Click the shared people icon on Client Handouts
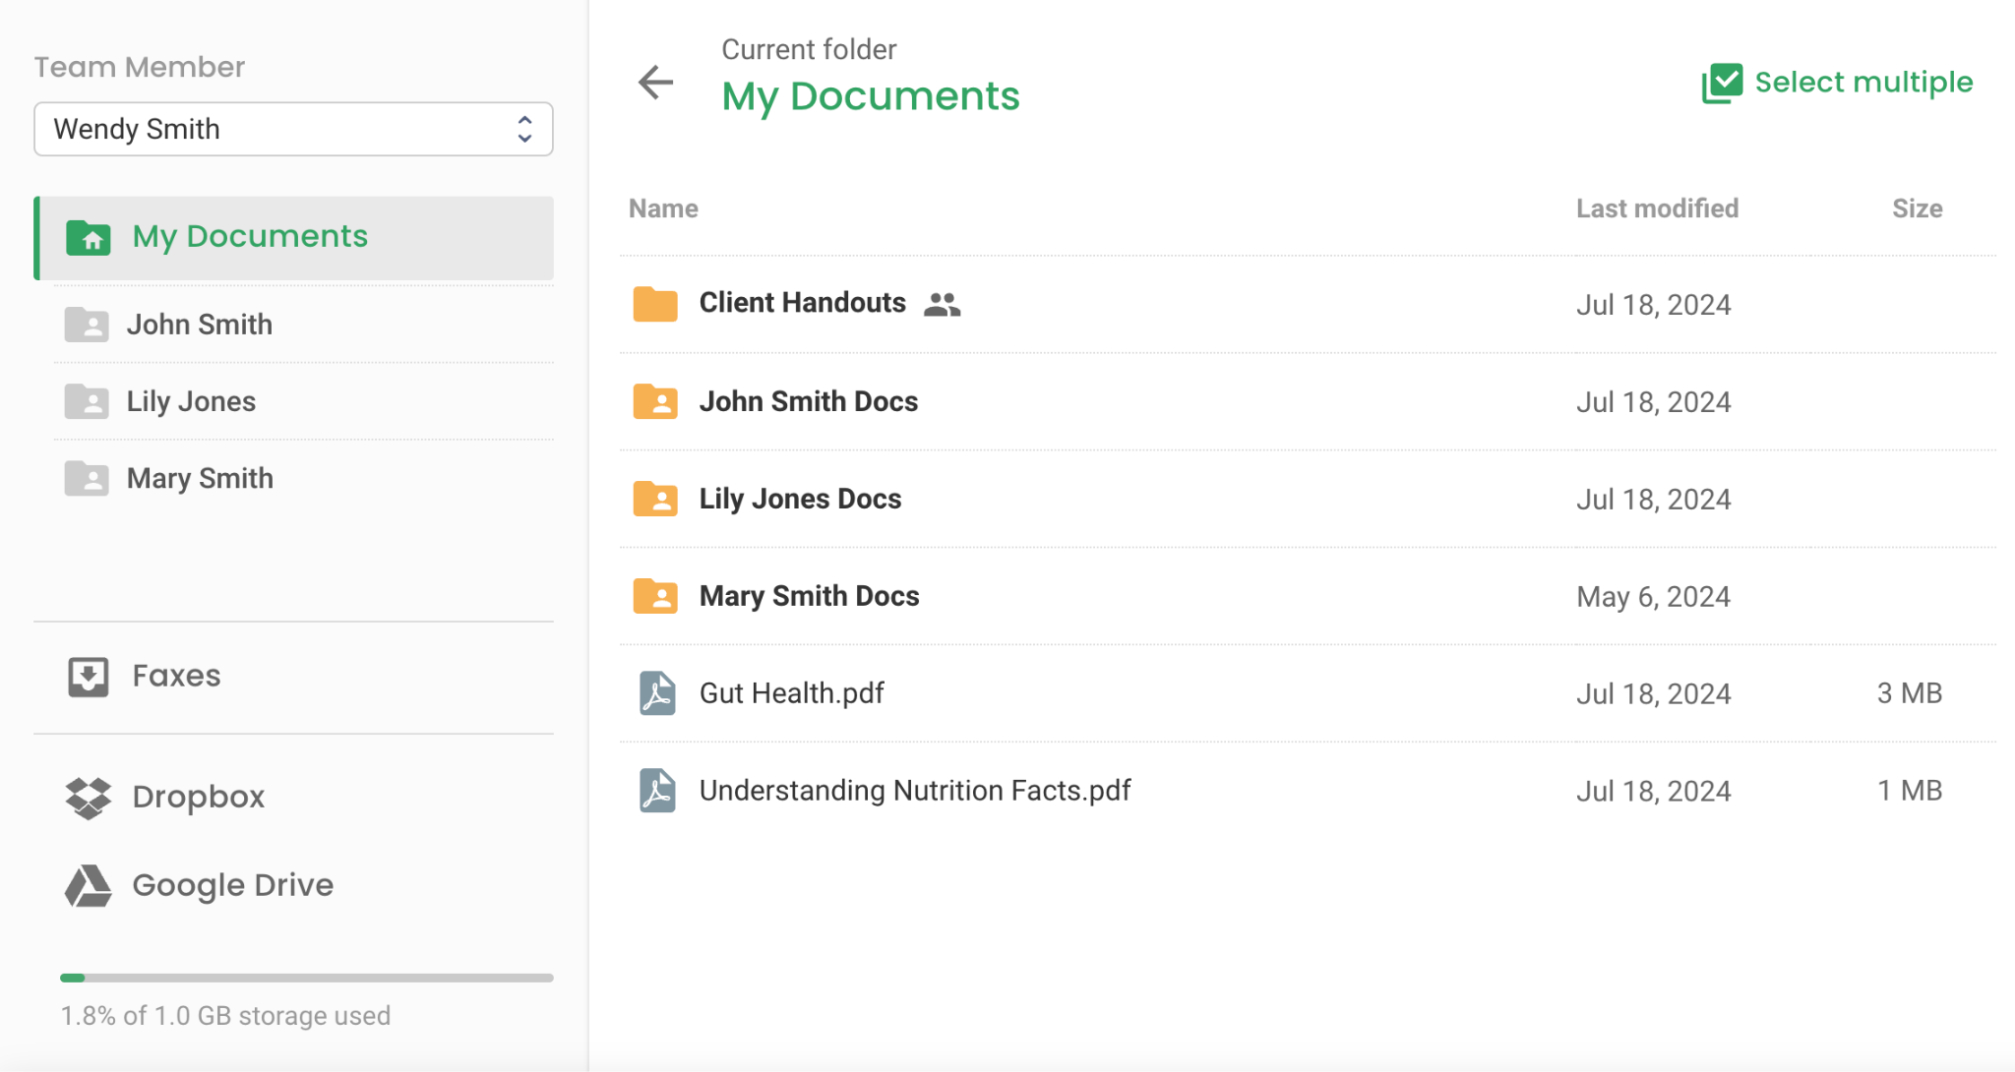The image size is (2015, 1072). coord(942,305)
